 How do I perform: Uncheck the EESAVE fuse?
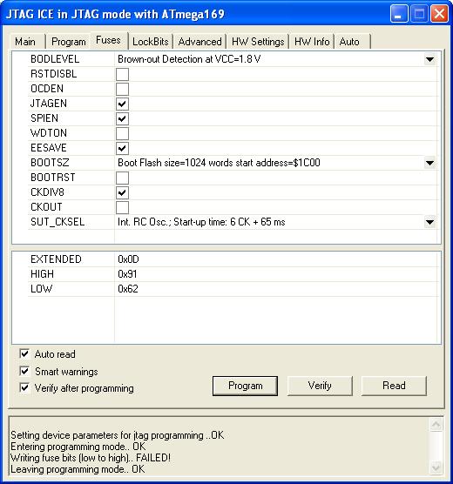(122, 148)
